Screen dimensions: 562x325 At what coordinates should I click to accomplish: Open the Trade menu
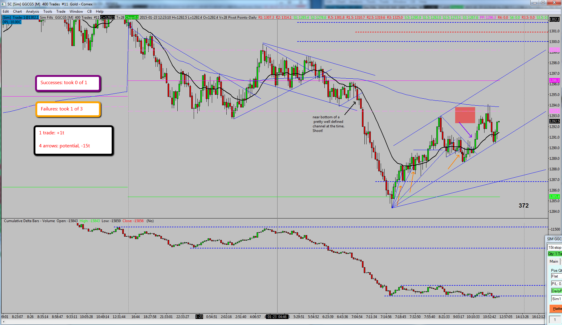click(x=61, y=11)
